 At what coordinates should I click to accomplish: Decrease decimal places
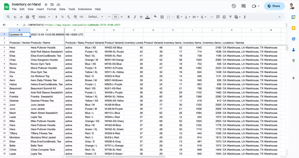coord(69,17)
